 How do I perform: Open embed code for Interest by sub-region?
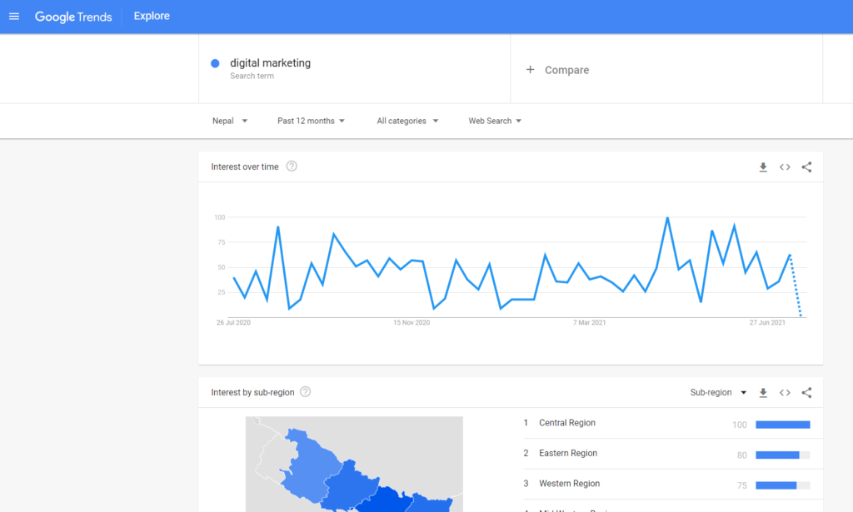coord(785,392)
